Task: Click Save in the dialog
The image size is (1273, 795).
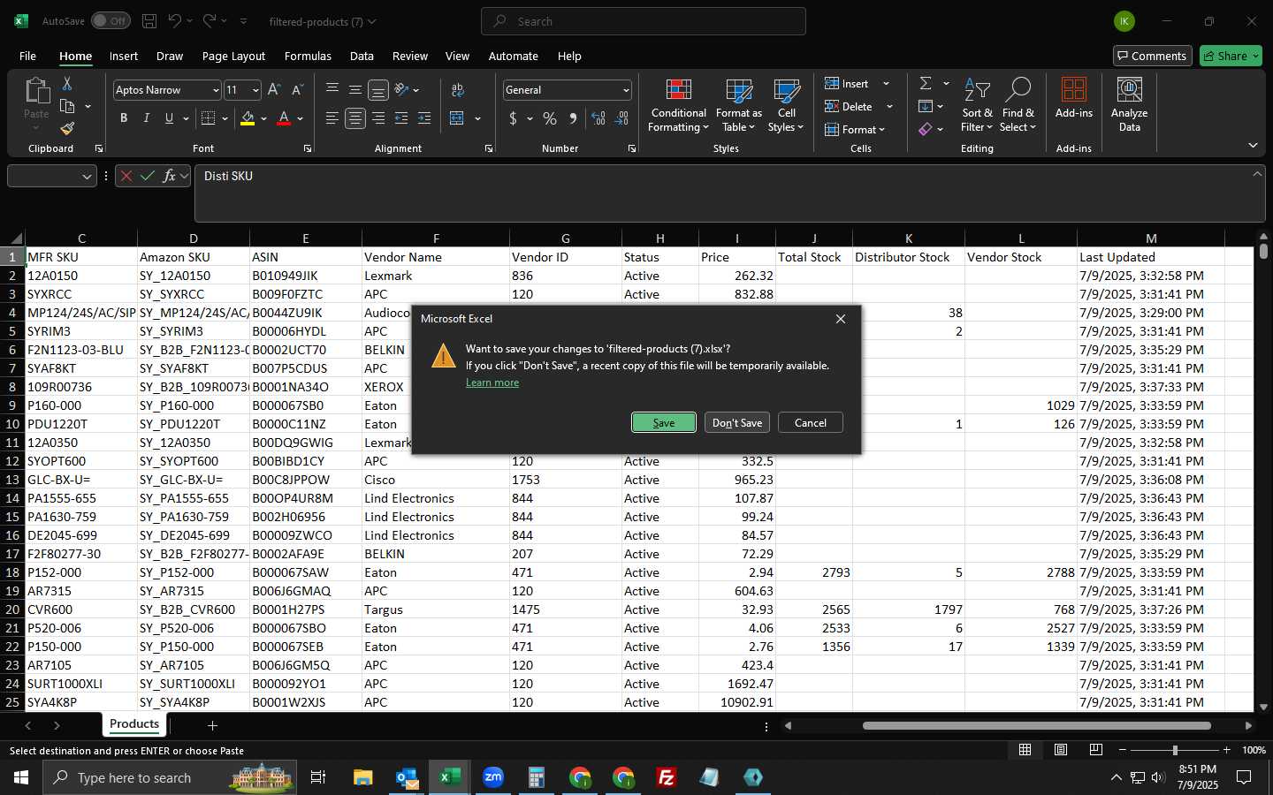Action: [x=664, y=422]
